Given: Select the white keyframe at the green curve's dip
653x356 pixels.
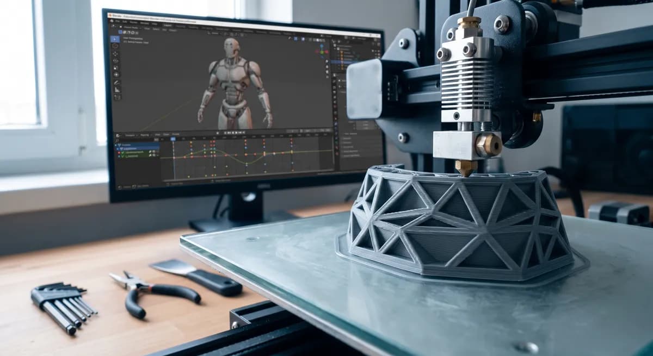Looking at the screenshot, I should click(247, 164).
